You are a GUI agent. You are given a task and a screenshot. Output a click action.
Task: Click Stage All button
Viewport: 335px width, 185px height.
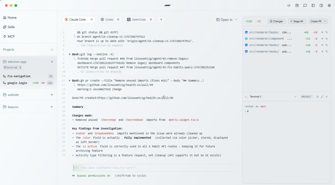pos(297,21)
